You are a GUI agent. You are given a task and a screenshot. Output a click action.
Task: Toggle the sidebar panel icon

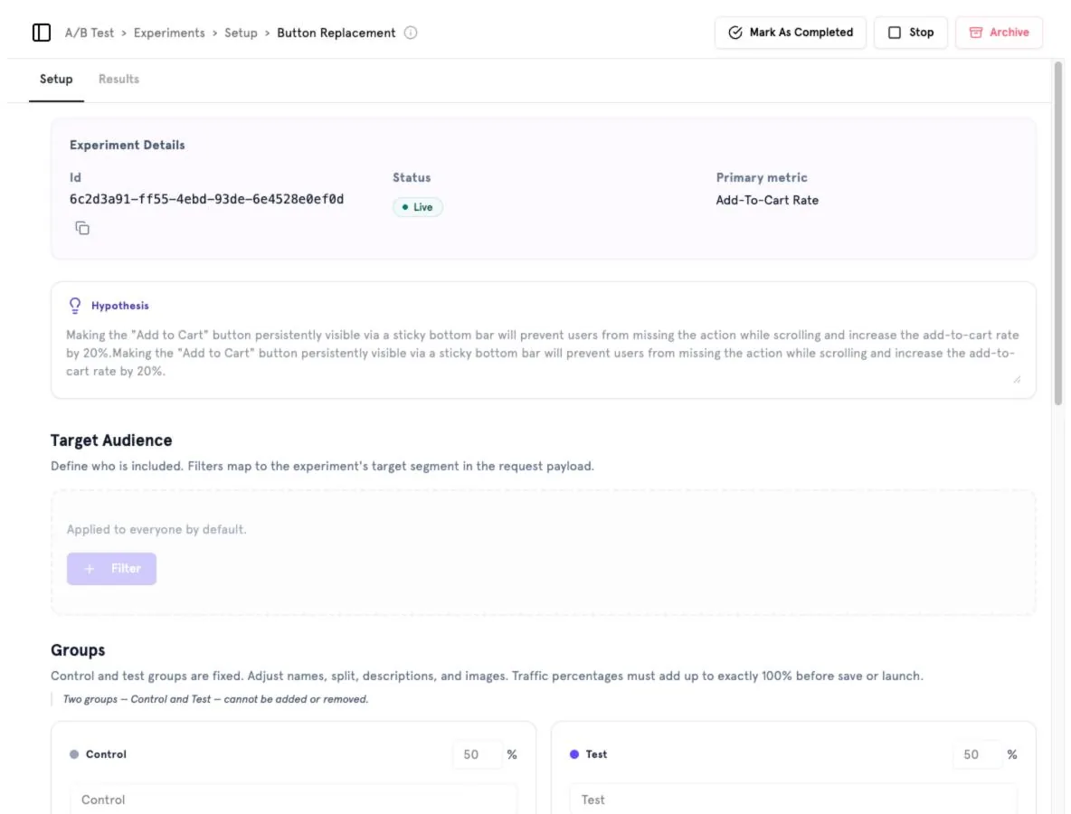pyautogui.click(x=42, y=32)
